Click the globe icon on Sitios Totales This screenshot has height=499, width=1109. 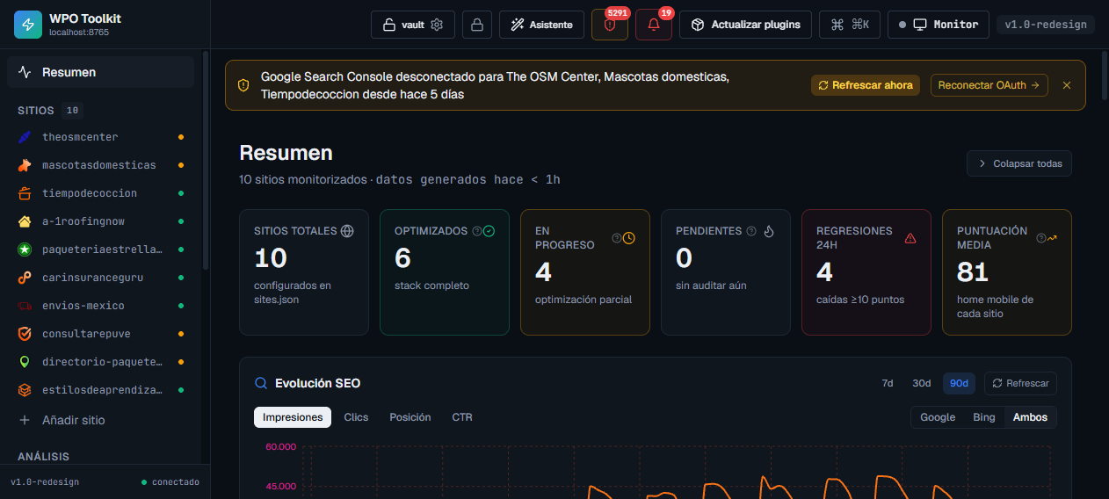tap(347, 231)
